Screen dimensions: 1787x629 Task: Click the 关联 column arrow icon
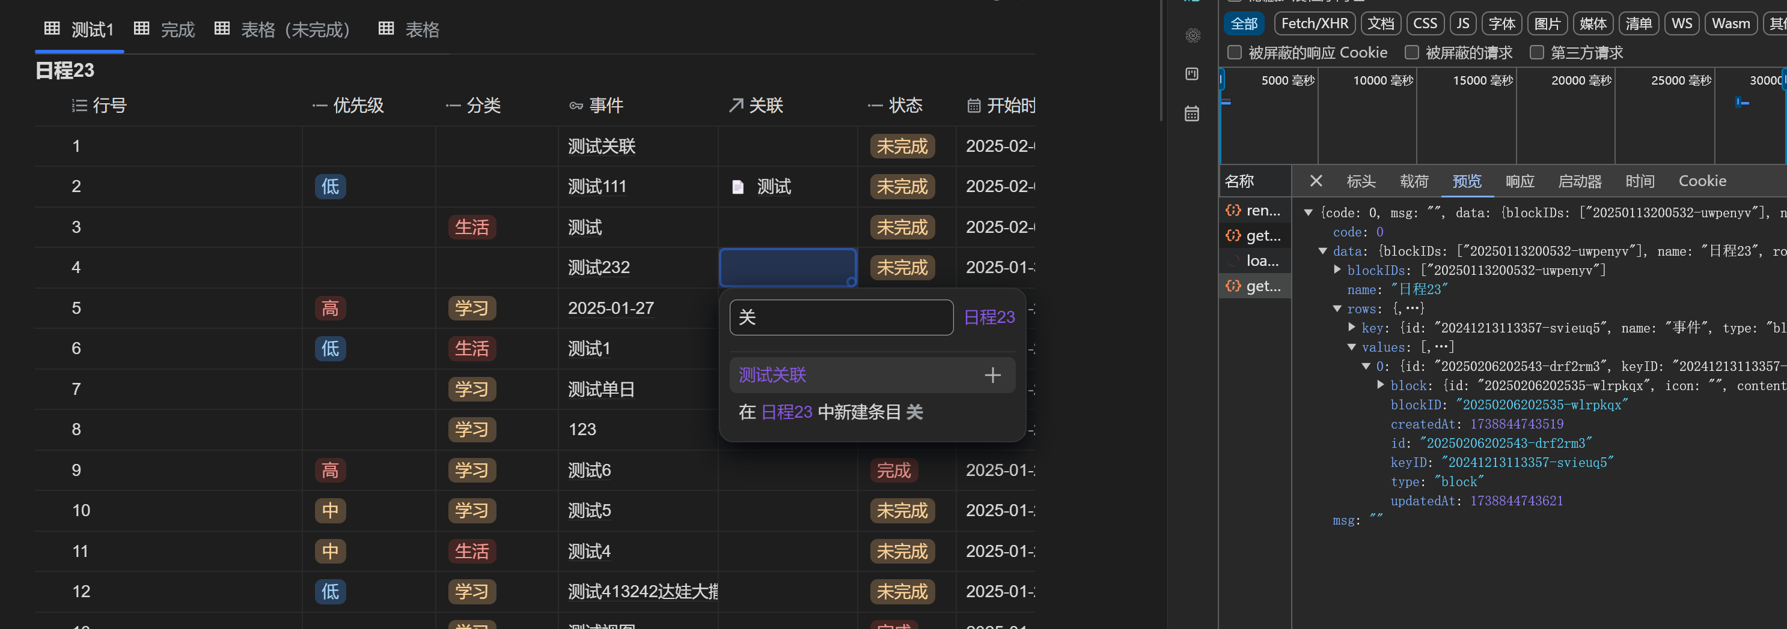click(736, 105)
